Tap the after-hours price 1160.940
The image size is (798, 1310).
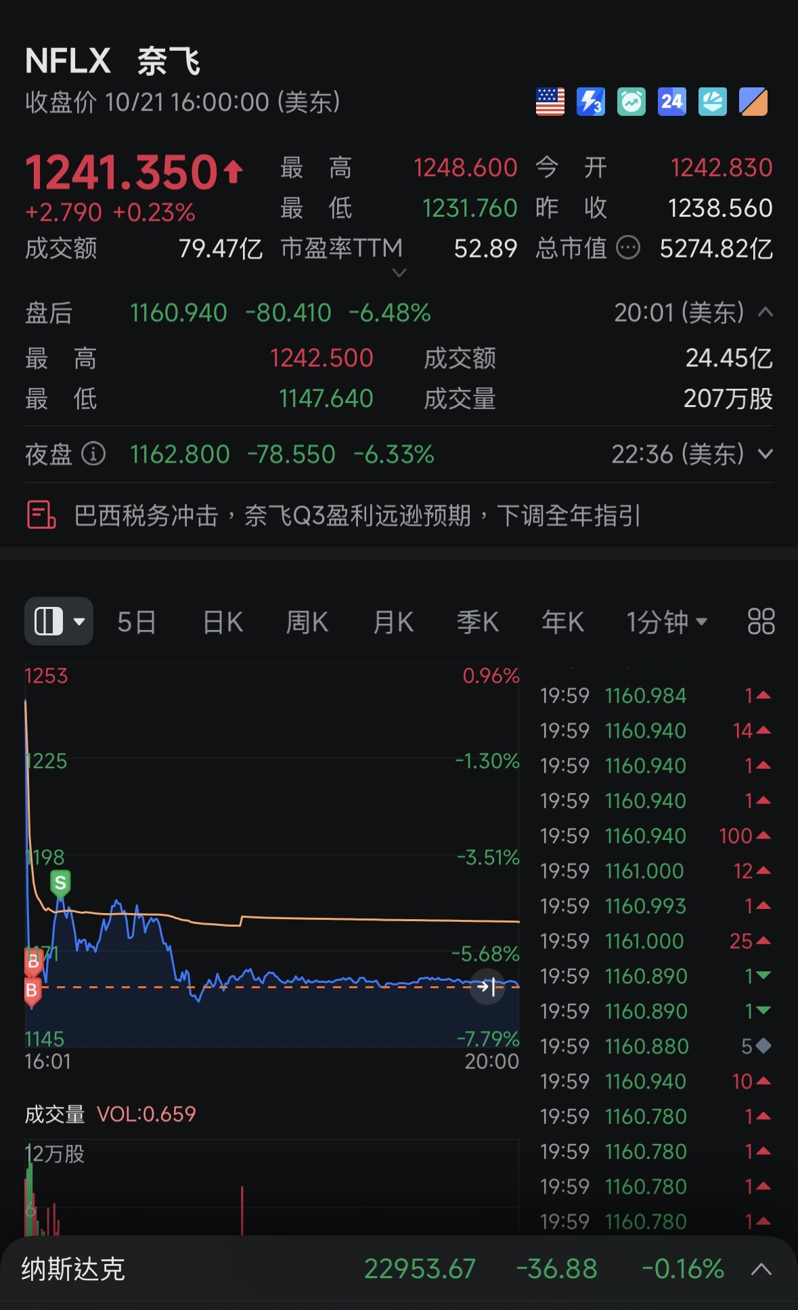point(179,313)
